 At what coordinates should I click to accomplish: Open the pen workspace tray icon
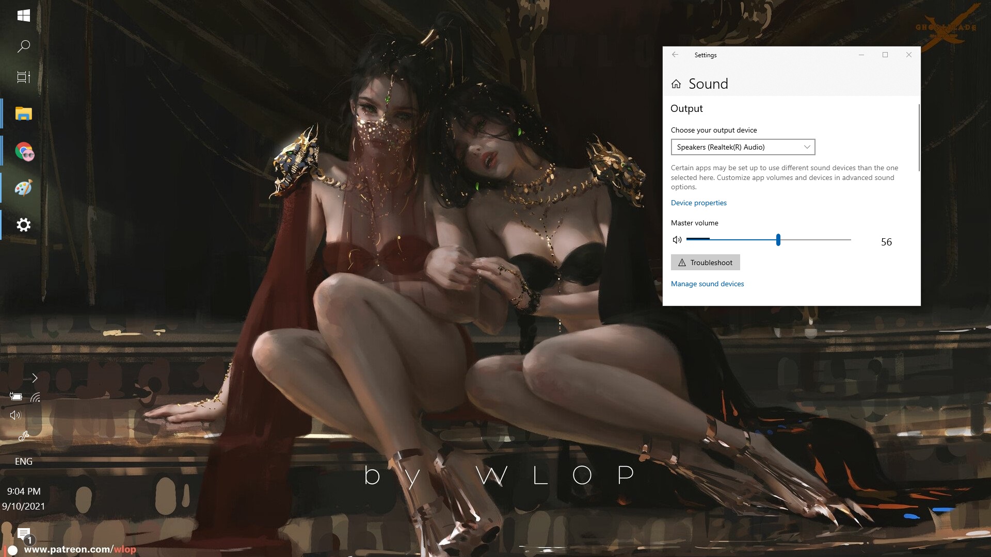[x=23, y=436]
